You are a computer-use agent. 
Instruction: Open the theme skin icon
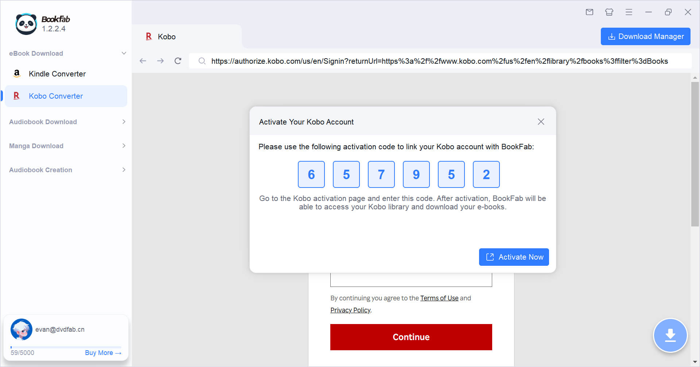(609, 12)
